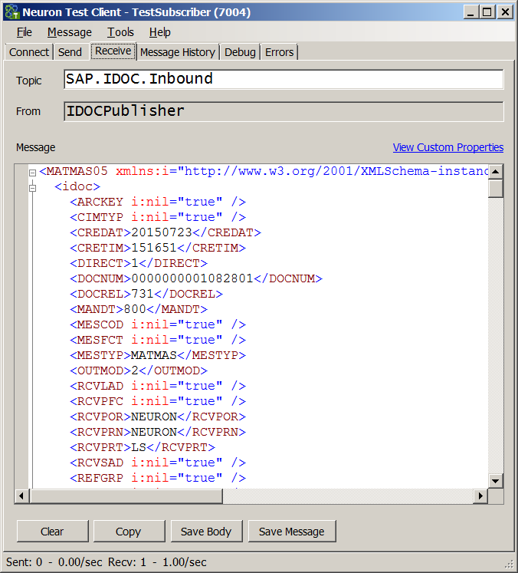Click the vertical scrollbar thumb
Viewport: 518px width, 573px height.
[x=495, y=189]
